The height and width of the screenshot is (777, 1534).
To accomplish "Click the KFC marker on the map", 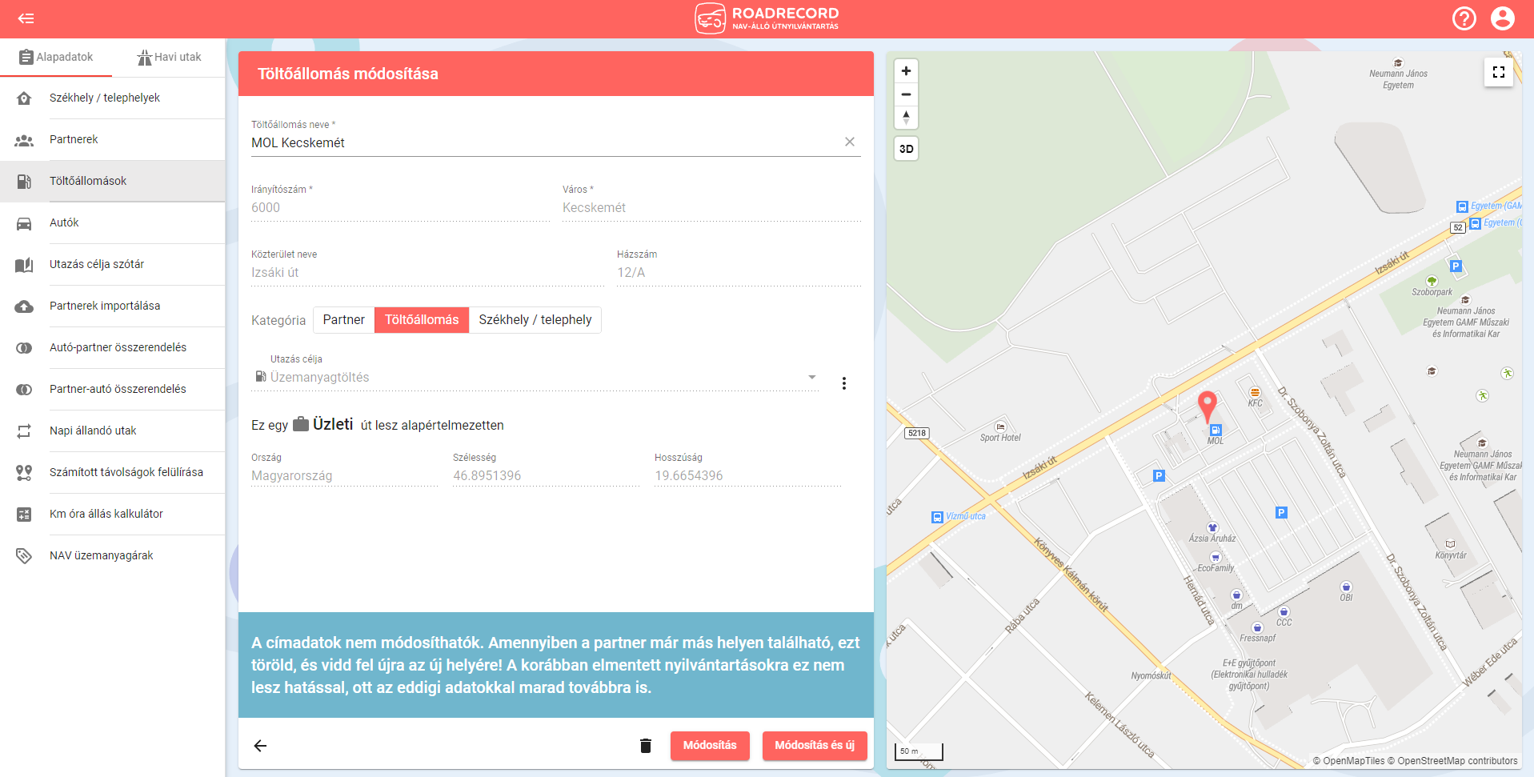I will pyautogui.click(x=1255, y=397).
